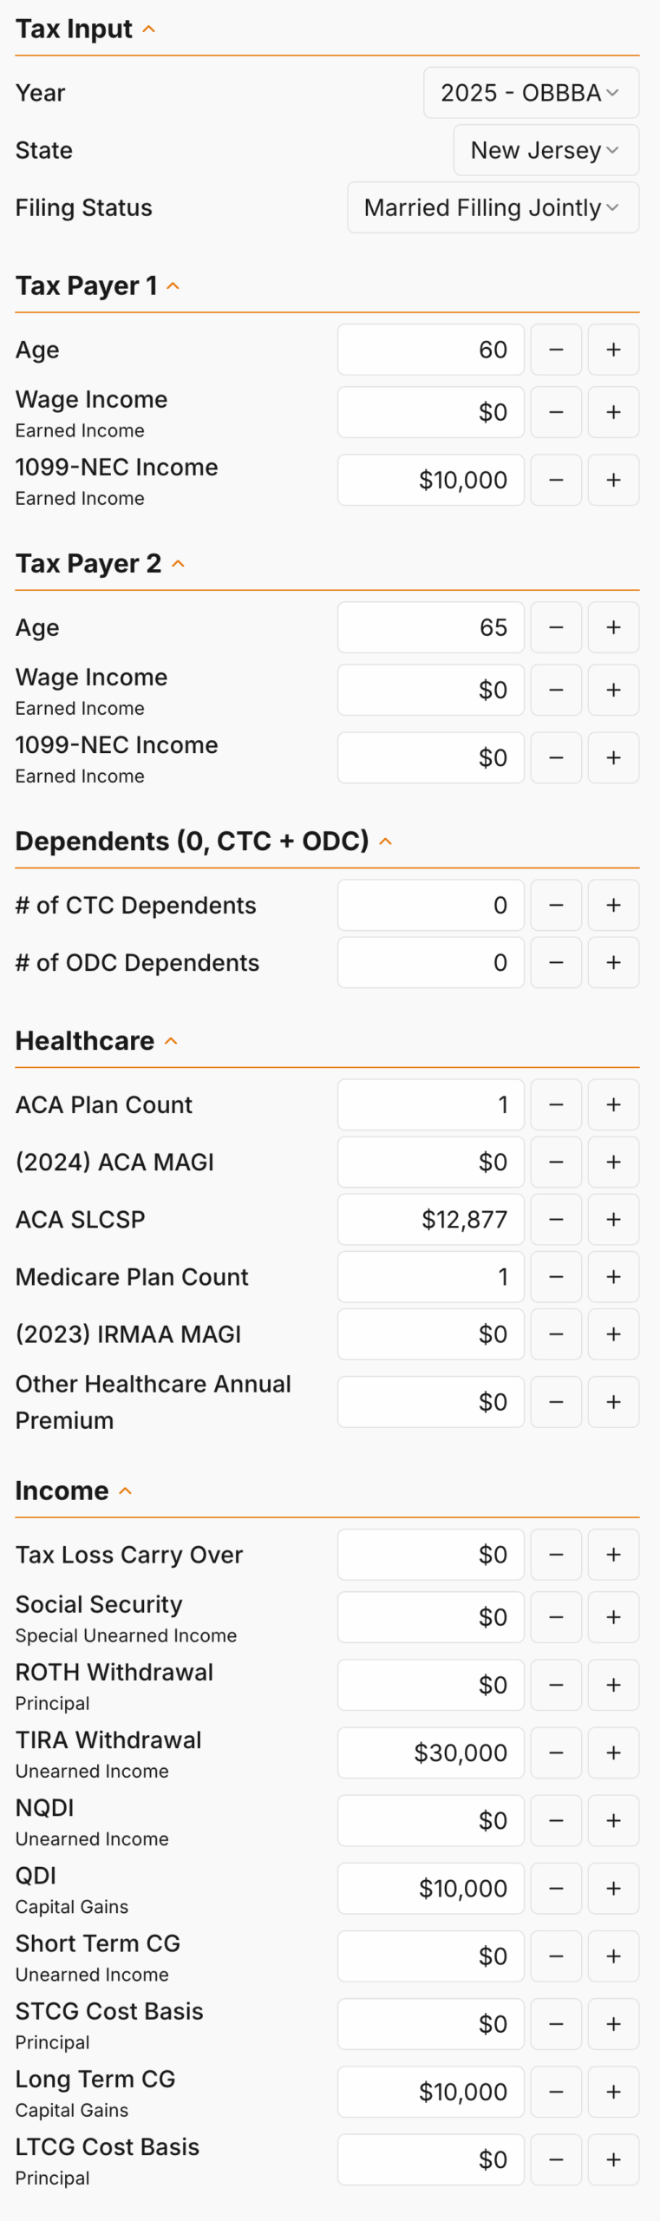Increase number of CTC Dependents

(x=613, y=905)
